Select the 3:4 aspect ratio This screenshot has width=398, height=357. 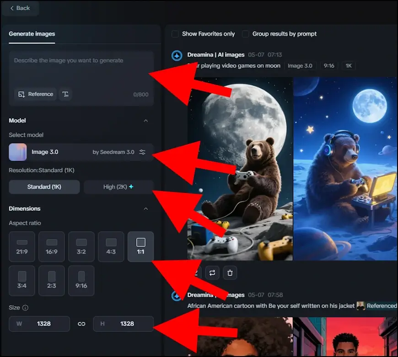pos(22,281)
